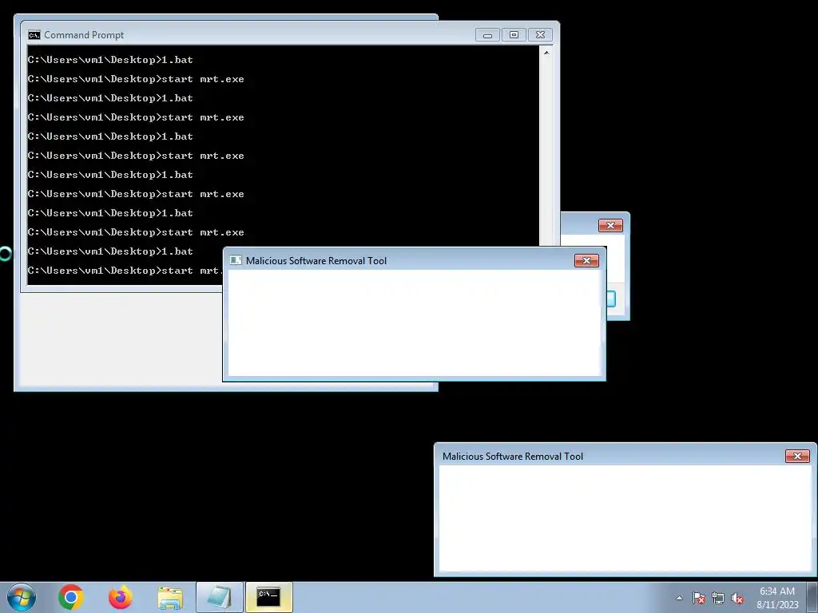Image resolution: width=818 pixels, height=613 pixels.
Task: Open the Command Prompt system menu icon
Action: tap(34, 35)
